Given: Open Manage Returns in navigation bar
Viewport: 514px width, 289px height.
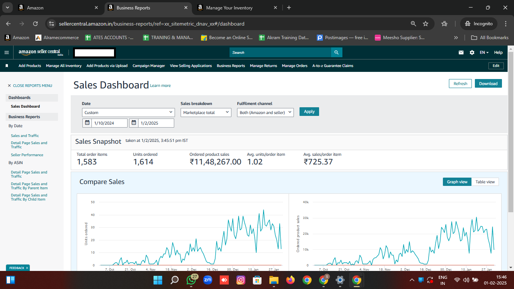Looking at the screenshot, I should tap(263, 66).
